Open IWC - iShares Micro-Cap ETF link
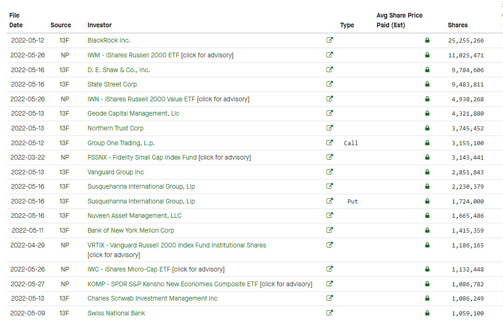Viewport: 503px width, 320px height. [x=129, y=269]
